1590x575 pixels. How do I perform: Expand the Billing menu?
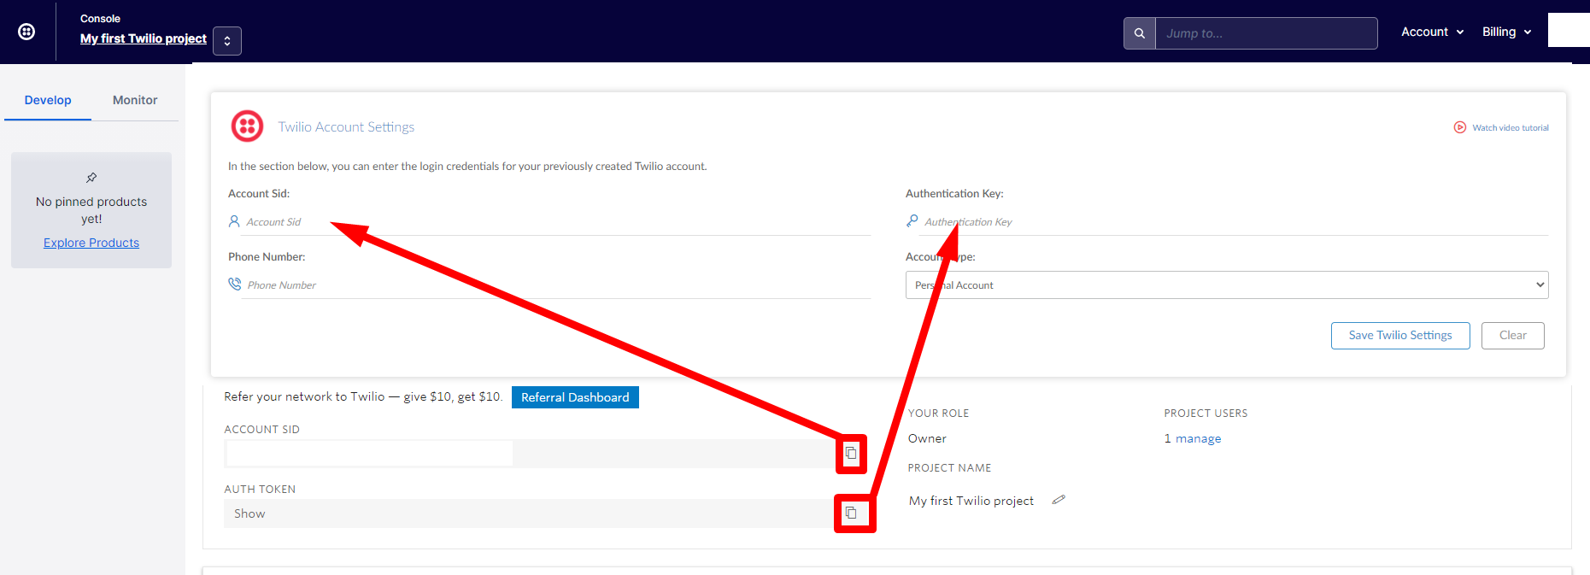(x=1507, y=32)
